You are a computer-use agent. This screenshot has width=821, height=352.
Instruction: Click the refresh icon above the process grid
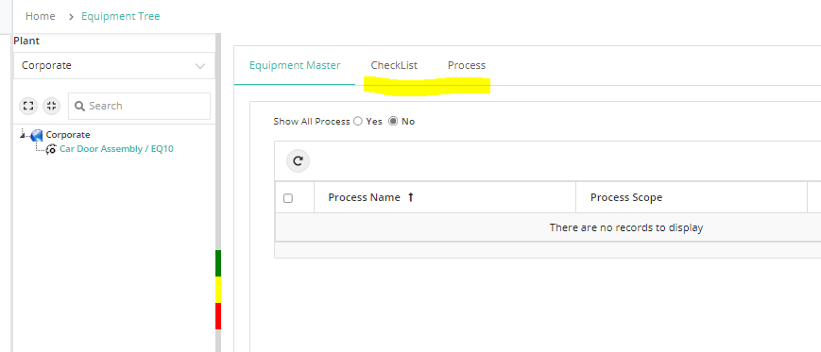(298, 161)
